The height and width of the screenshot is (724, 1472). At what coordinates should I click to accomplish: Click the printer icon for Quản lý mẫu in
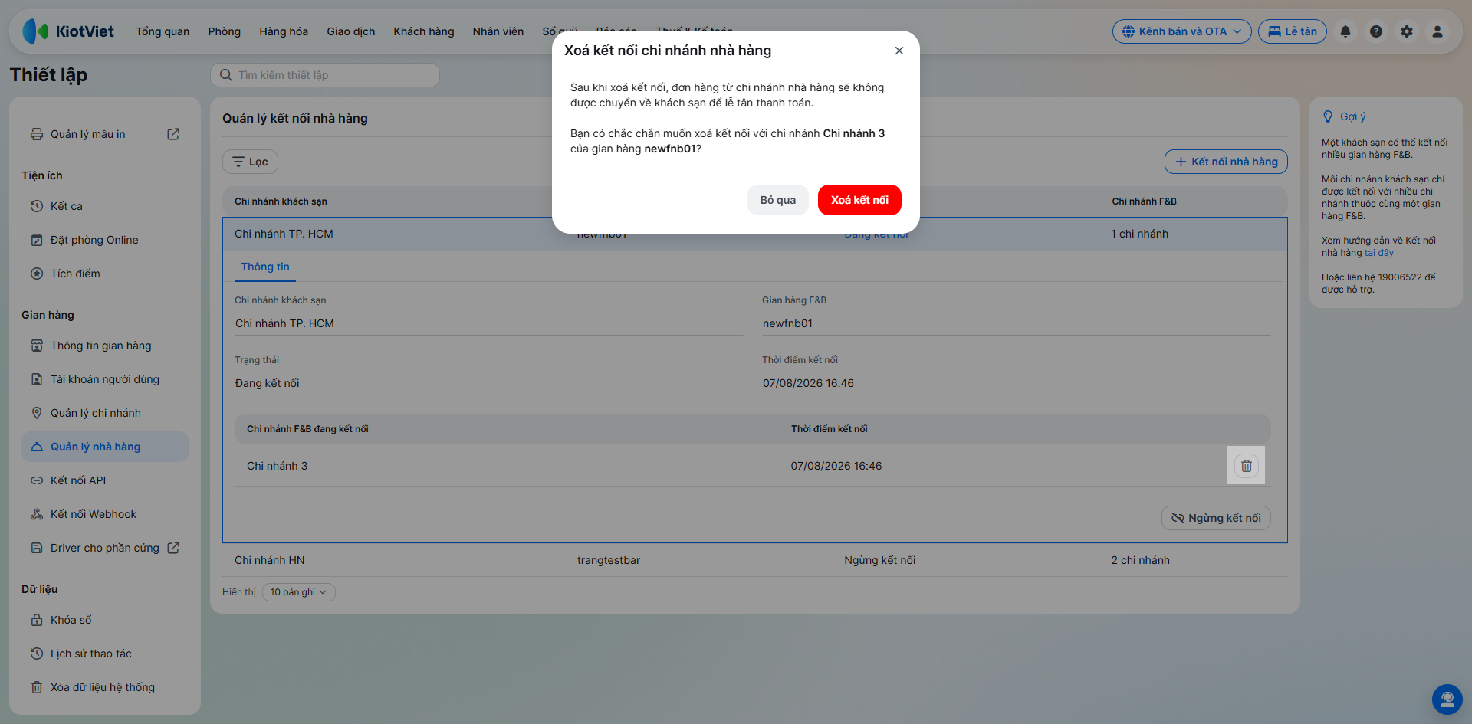click(37, 134)
